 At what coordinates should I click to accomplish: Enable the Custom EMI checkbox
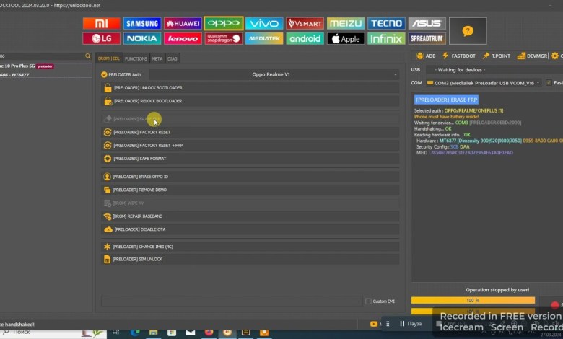pyautogui.click(x=368, y=301)
